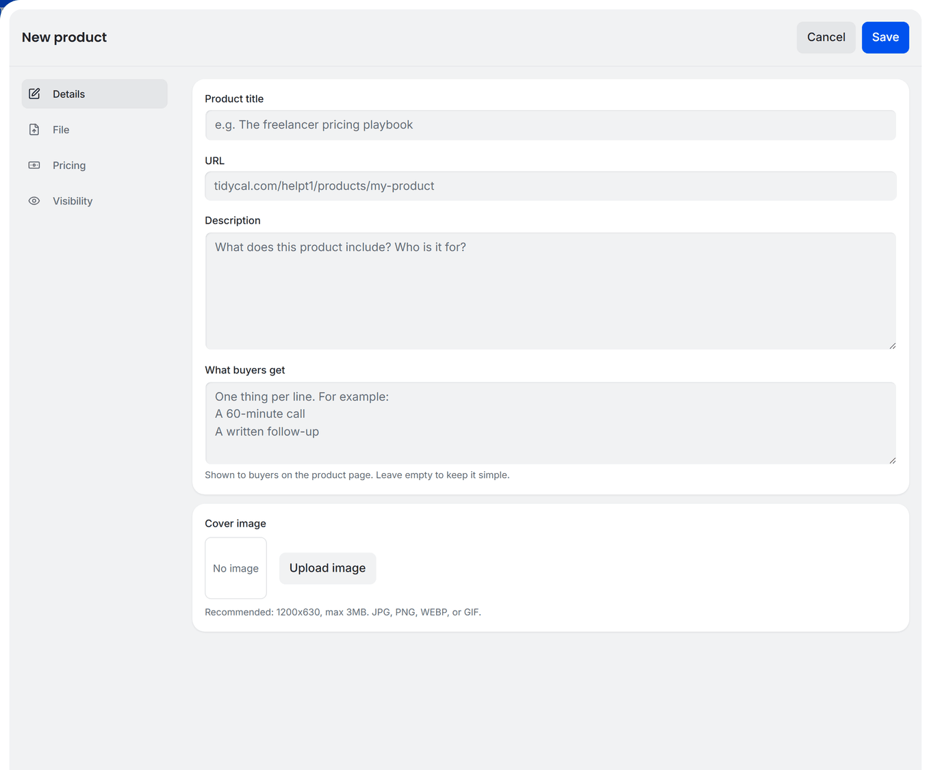931x770 pixels.
Task: Click the Description label
Action: 233,220
